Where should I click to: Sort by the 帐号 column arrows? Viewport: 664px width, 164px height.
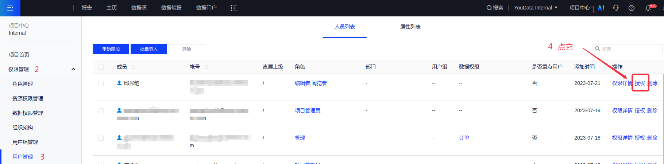(206, 67)
